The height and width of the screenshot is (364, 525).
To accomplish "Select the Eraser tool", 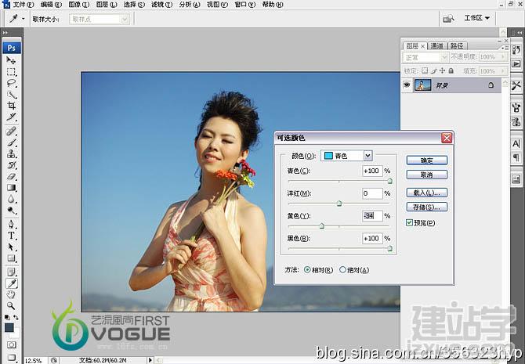I will (11, 176).
